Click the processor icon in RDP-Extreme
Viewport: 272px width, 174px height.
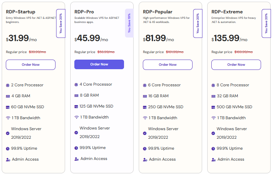pos(213,85)
